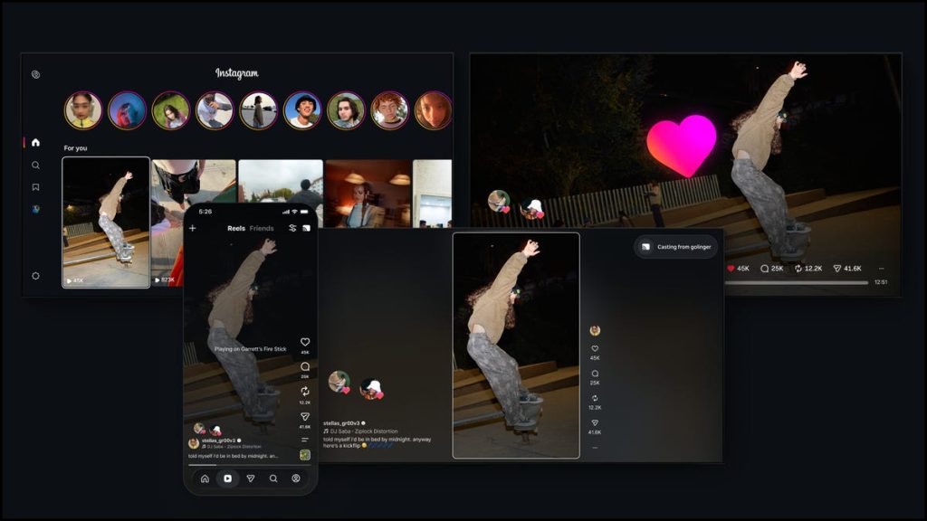
Task: Click the 'For you' heading on TV home
Action: (x=76, y=148)
